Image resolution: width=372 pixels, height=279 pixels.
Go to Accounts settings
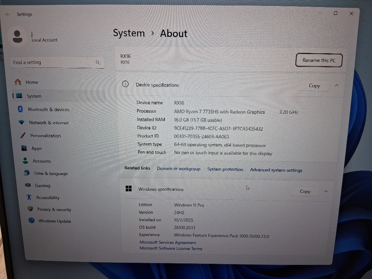coord(41,161)
